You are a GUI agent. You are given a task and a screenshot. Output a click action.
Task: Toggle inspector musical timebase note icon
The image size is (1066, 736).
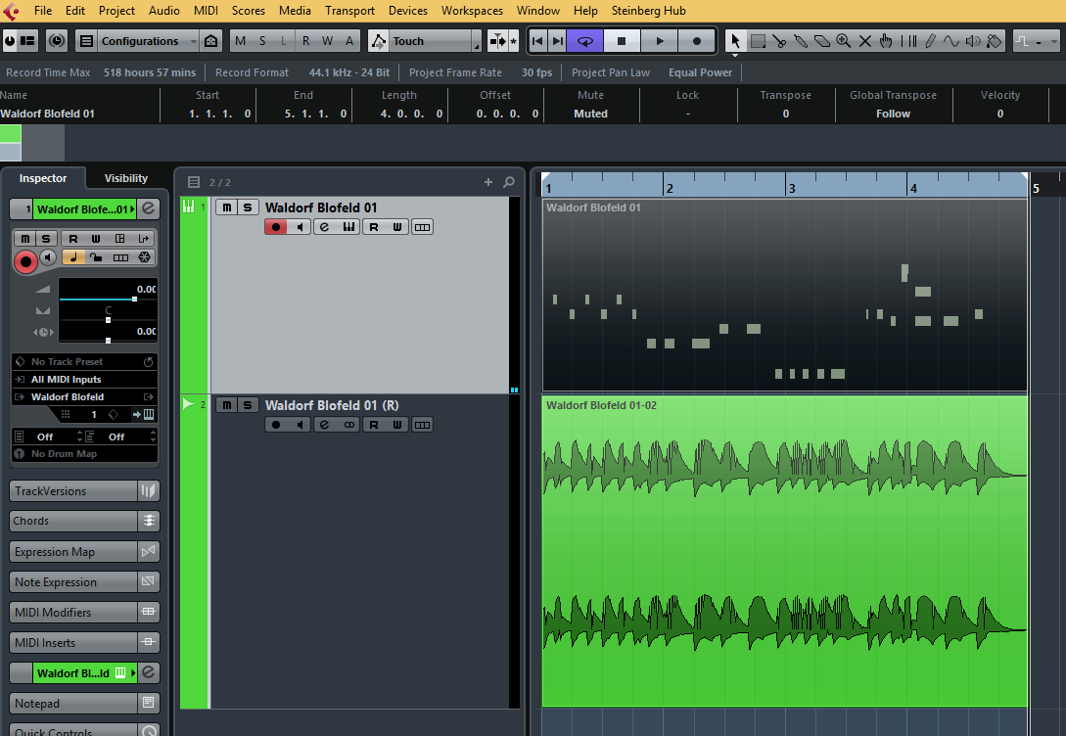pyautogui.click(x=73, y=256)
